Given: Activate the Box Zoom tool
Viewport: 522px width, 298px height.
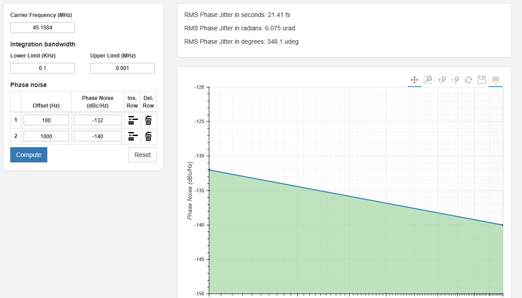Looking at the screenshot, I should point(428,80).
